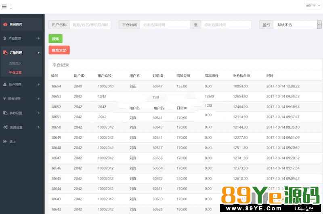Screen dimensions: 323x214
Task: Click the 用户管理 person icon
Action: [5, 85]
